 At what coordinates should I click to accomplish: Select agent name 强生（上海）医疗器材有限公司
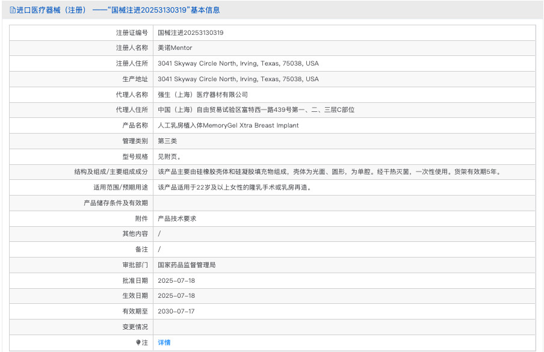click(202, 94)
